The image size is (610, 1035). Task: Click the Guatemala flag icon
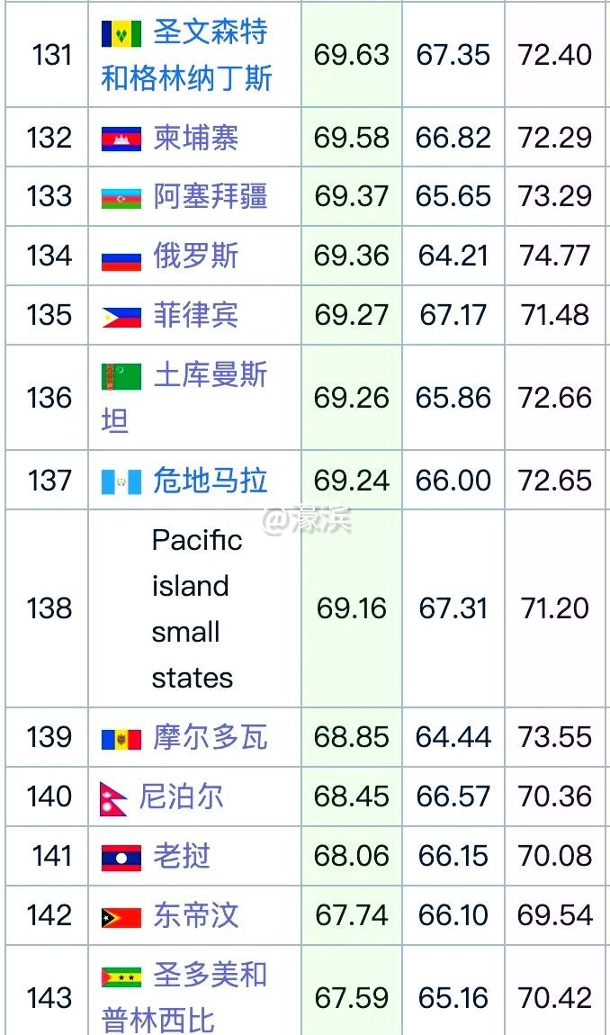click(121, 481)
